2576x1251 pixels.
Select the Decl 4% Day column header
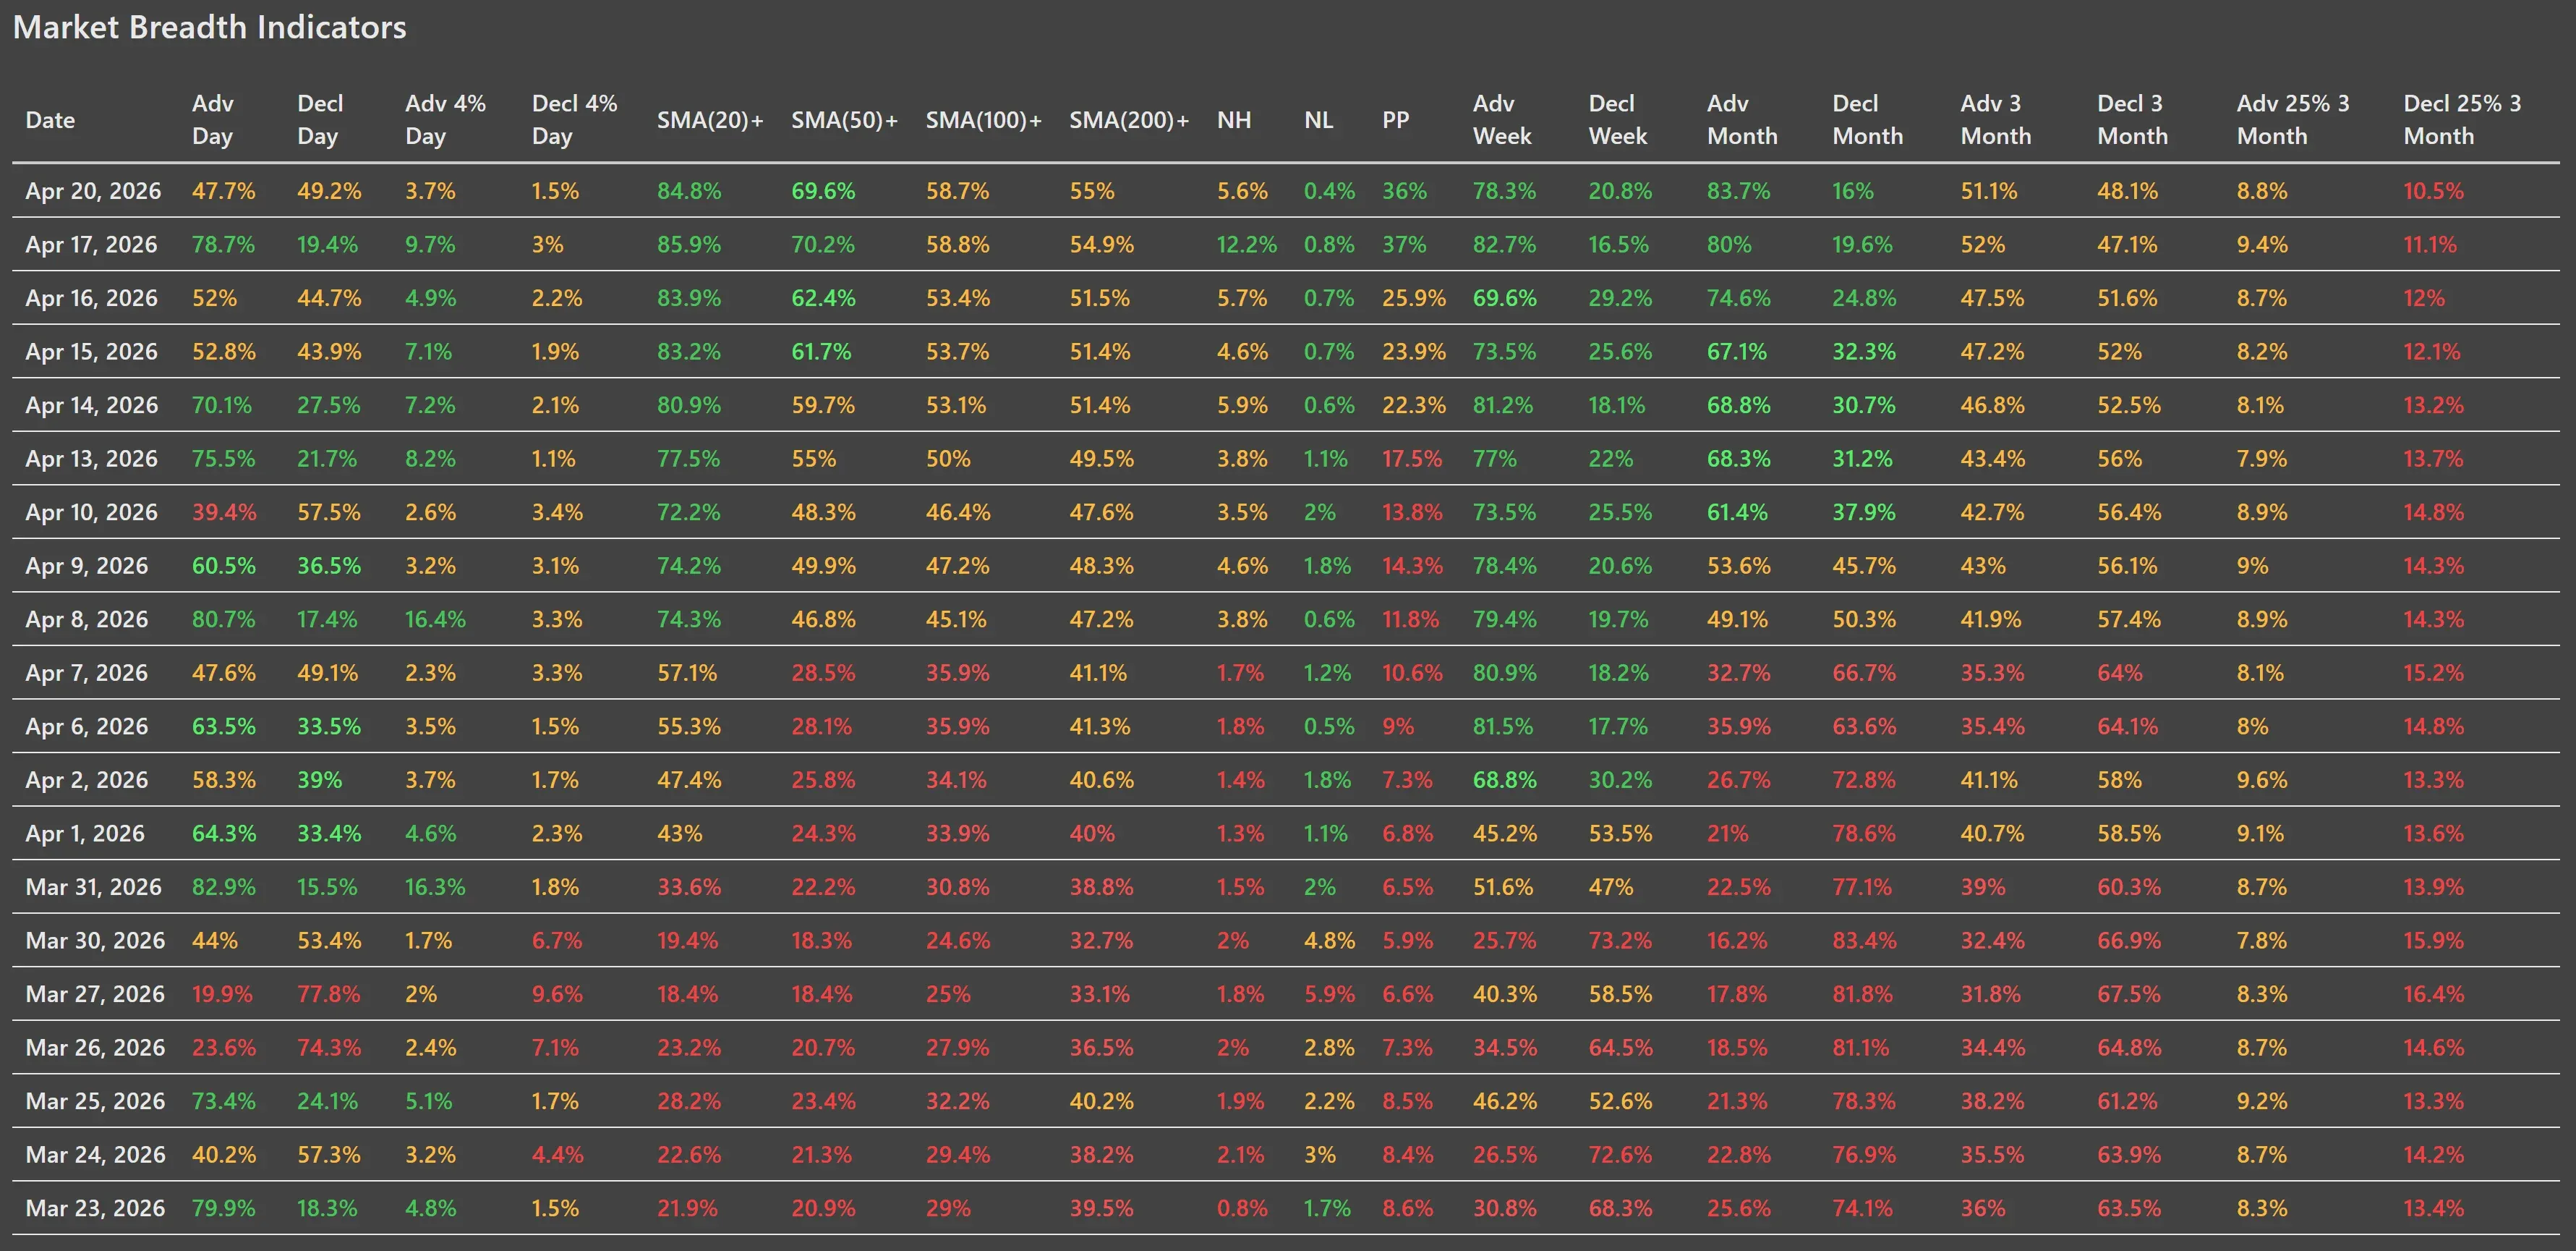(x=574, y=120)
